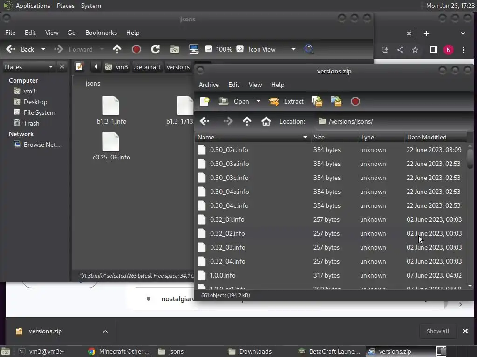Click the Computer icon in jsons toolbar

pyautogui.click(x=194, y=49)
